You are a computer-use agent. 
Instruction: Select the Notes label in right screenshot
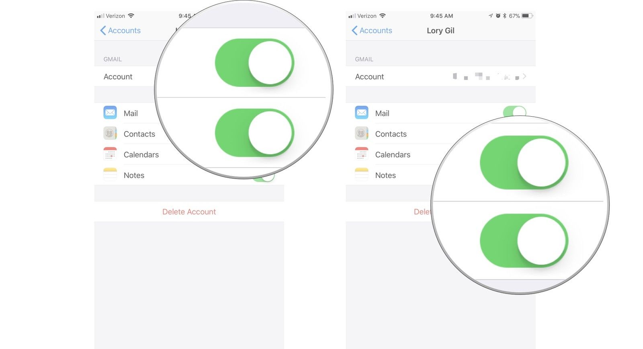click(x=385, y=175)
